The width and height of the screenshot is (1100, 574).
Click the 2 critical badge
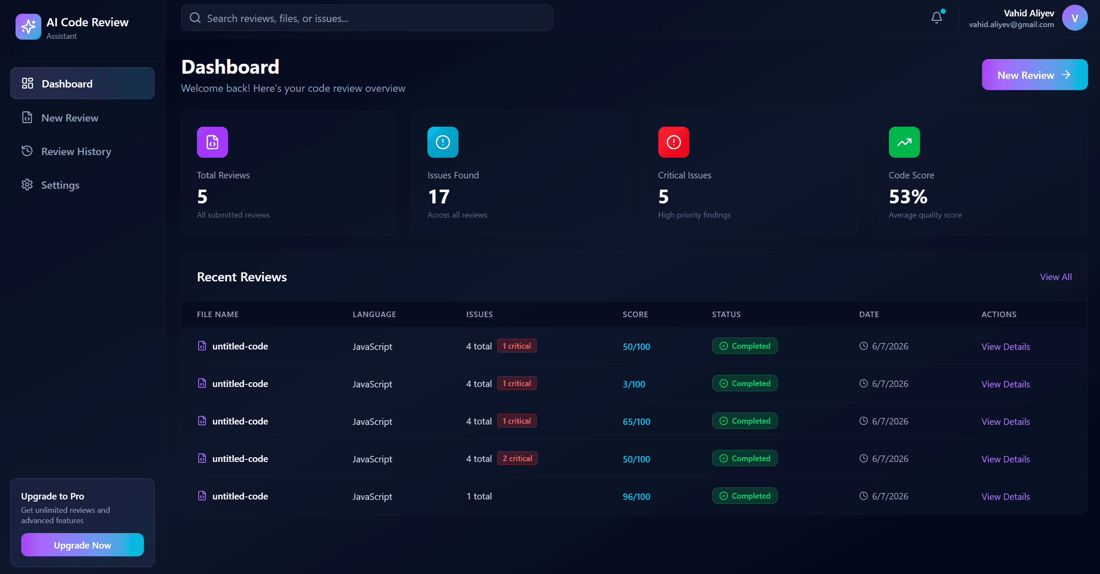point(517,458)
